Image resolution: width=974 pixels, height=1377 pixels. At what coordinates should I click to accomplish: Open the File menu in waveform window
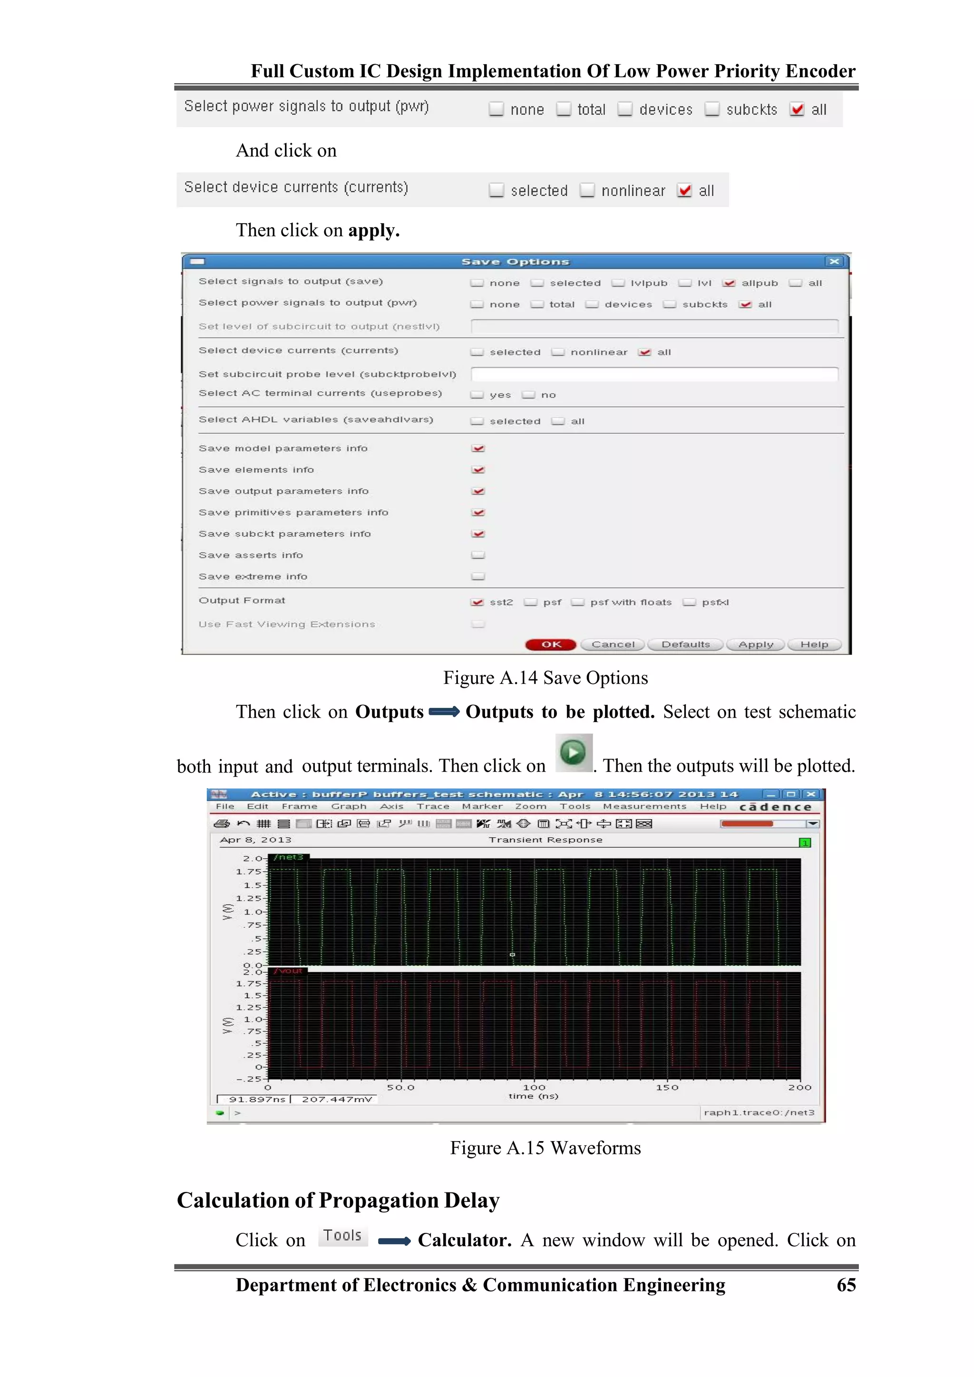click(225, 807)
